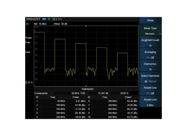Image resolution: width=187 pixels, height=136 pixels.
Task: Click the top center marker triangle
Action: (x=86, y=26)
